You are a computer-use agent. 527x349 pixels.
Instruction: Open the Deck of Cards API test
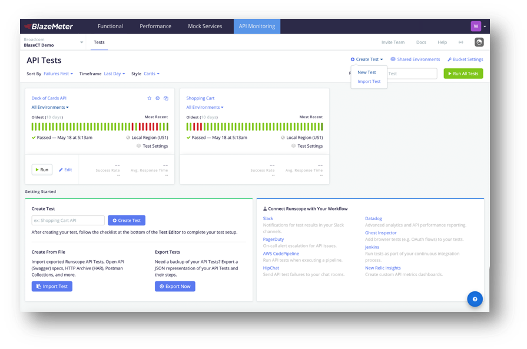(x=49, y=98)
